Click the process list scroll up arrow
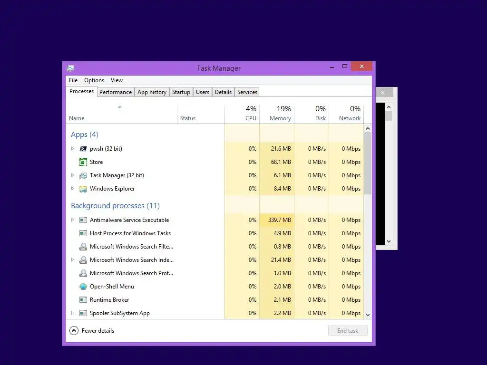The image size is (487, 365). [368, 128]
